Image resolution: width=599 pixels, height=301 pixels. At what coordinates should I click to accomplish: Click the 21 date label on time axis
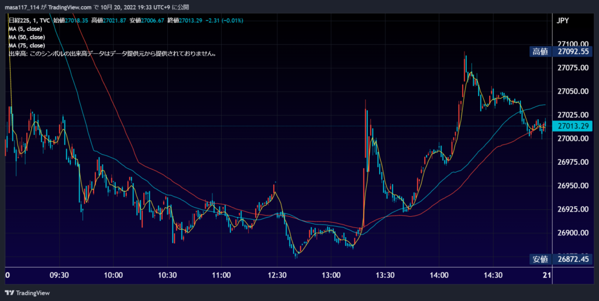[x=547, y=275]
